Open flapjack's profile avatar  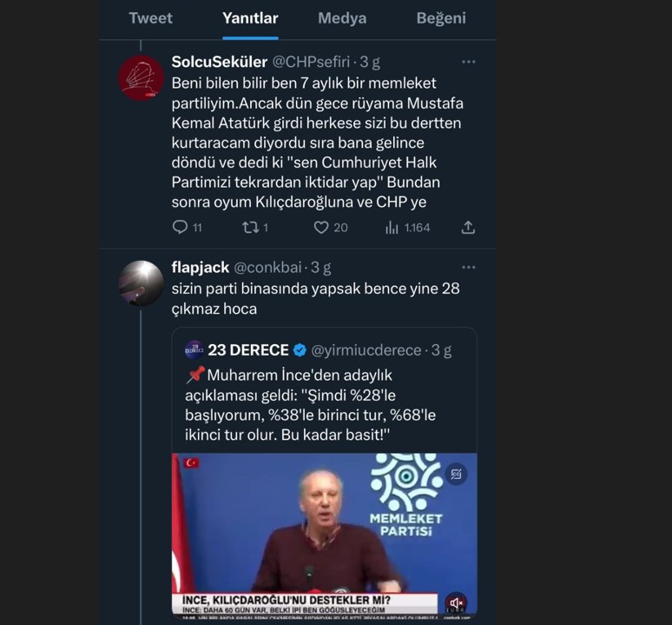click(142, 283)
